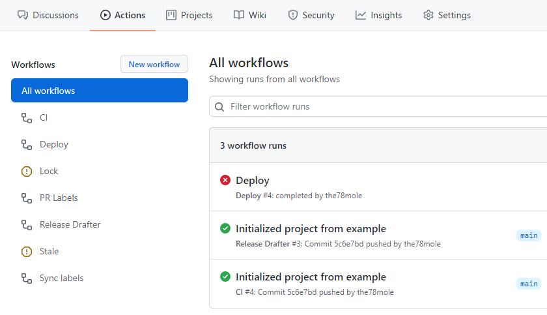Click the magnifier icon in filter box
Screen dimensions: 547x315
pos(220,107)
